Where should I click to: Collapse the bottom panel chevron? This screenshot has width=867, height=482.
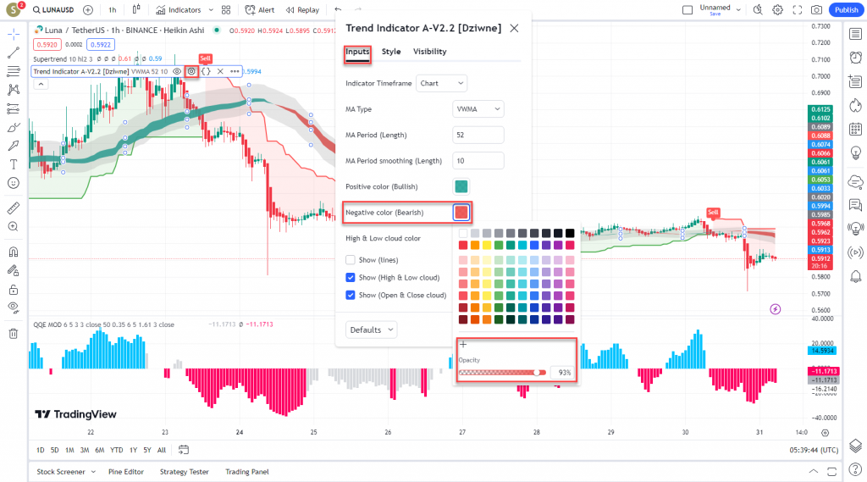[x=813, y=472]
